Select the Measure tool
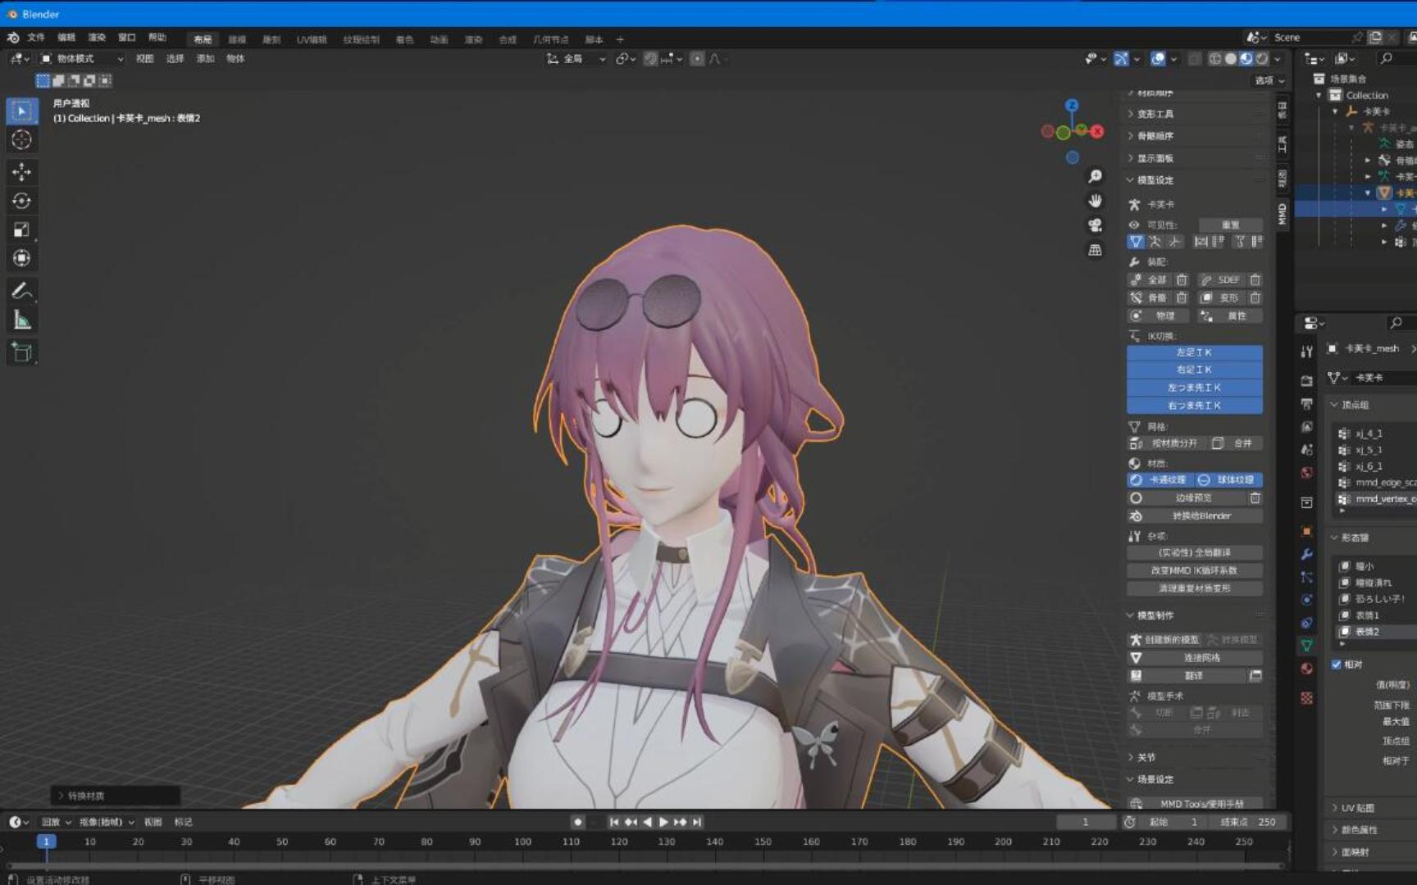 (x=22, y=320)
